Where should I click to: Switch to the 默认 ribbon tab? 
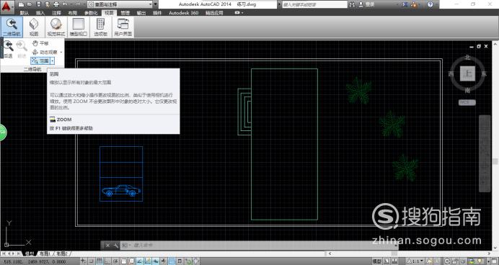25,13
